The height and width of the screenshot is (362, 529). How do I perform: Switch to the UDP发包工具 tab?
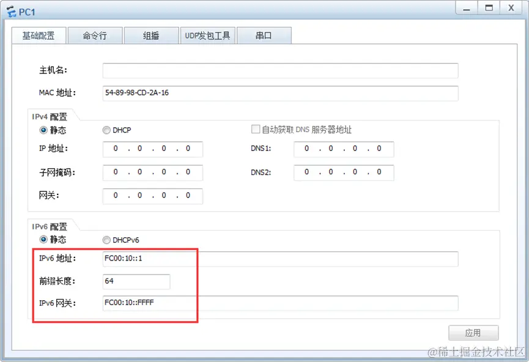(x=207, y=35)
